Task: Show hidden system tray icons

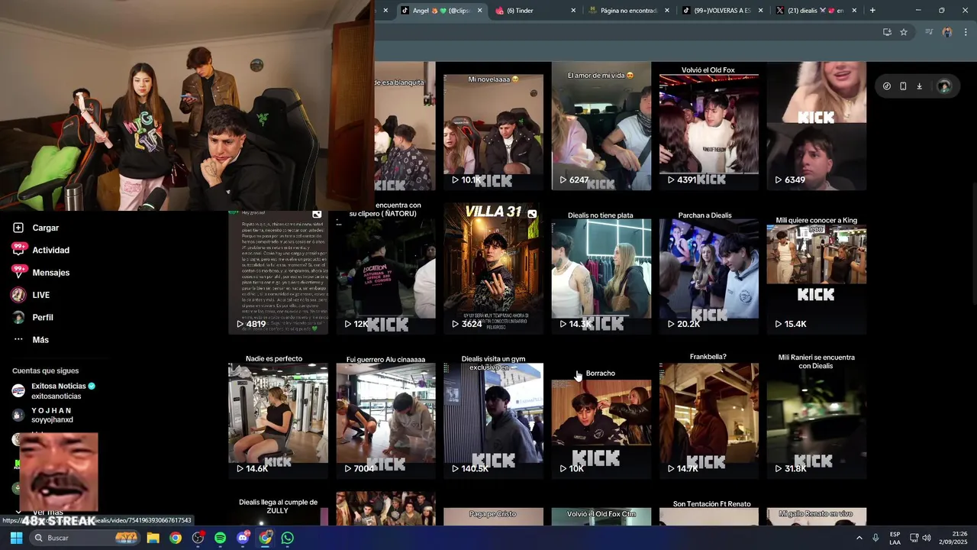Action: click(859, 538)
